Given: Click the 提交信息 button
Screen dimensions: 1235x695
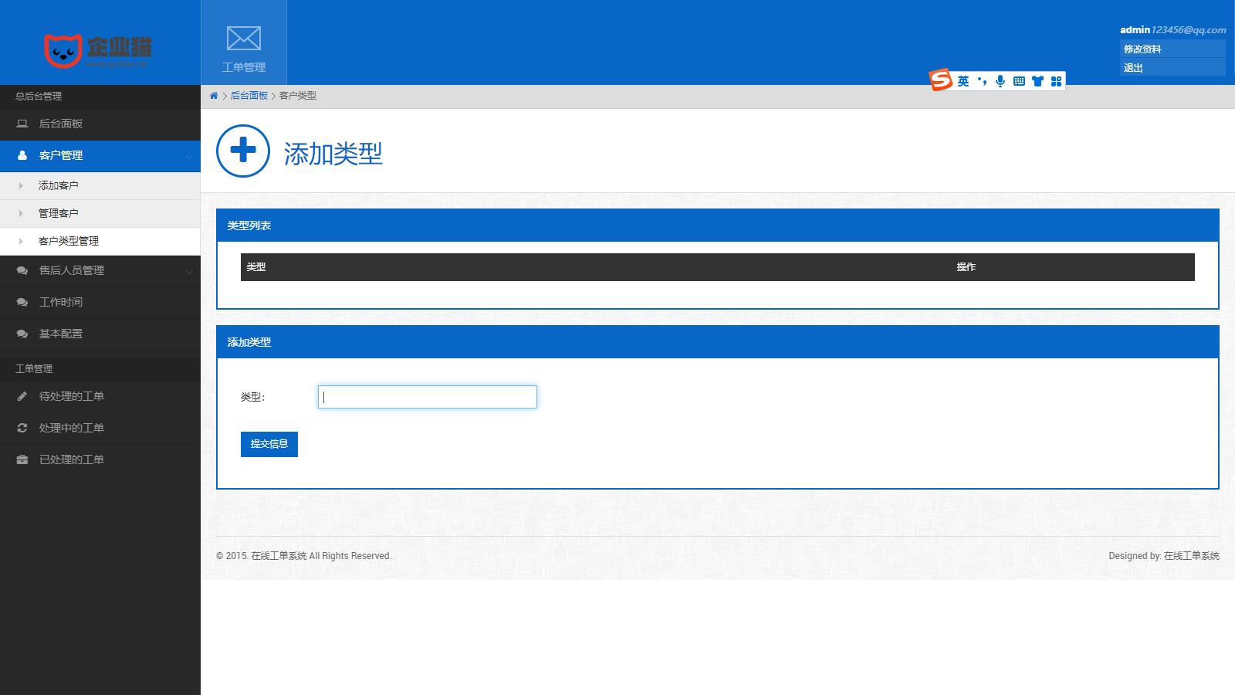Looking at the screenshot, I should [x=269, y=444].
